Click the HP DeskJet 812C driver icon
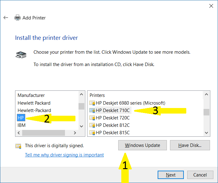Screen dimensions: 218x183 tap(92, 125)
